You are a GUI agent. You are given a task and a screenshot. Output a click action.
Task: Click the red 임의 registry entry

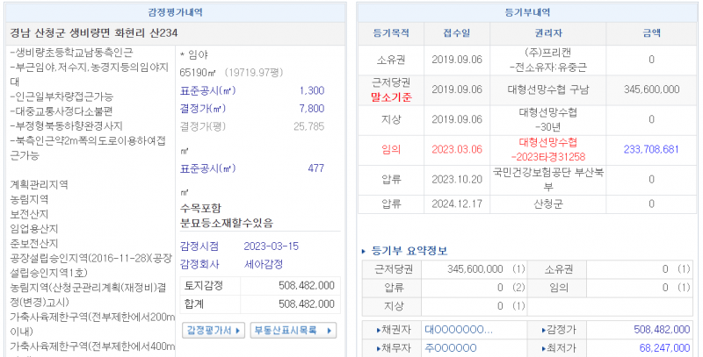(x=391, y=149)
